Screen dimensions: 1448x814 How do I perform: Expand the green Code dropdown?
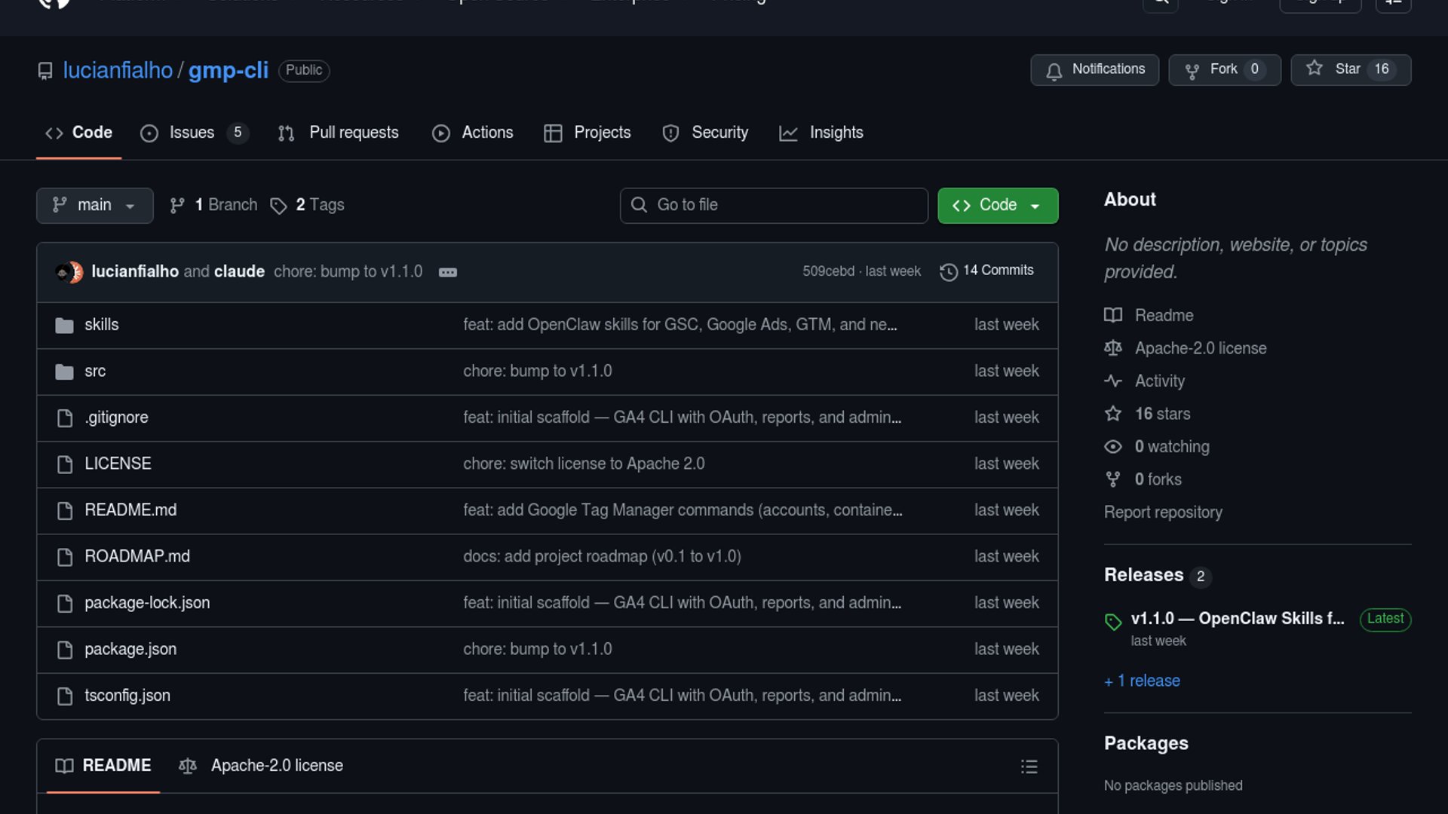tap(997, 206)
